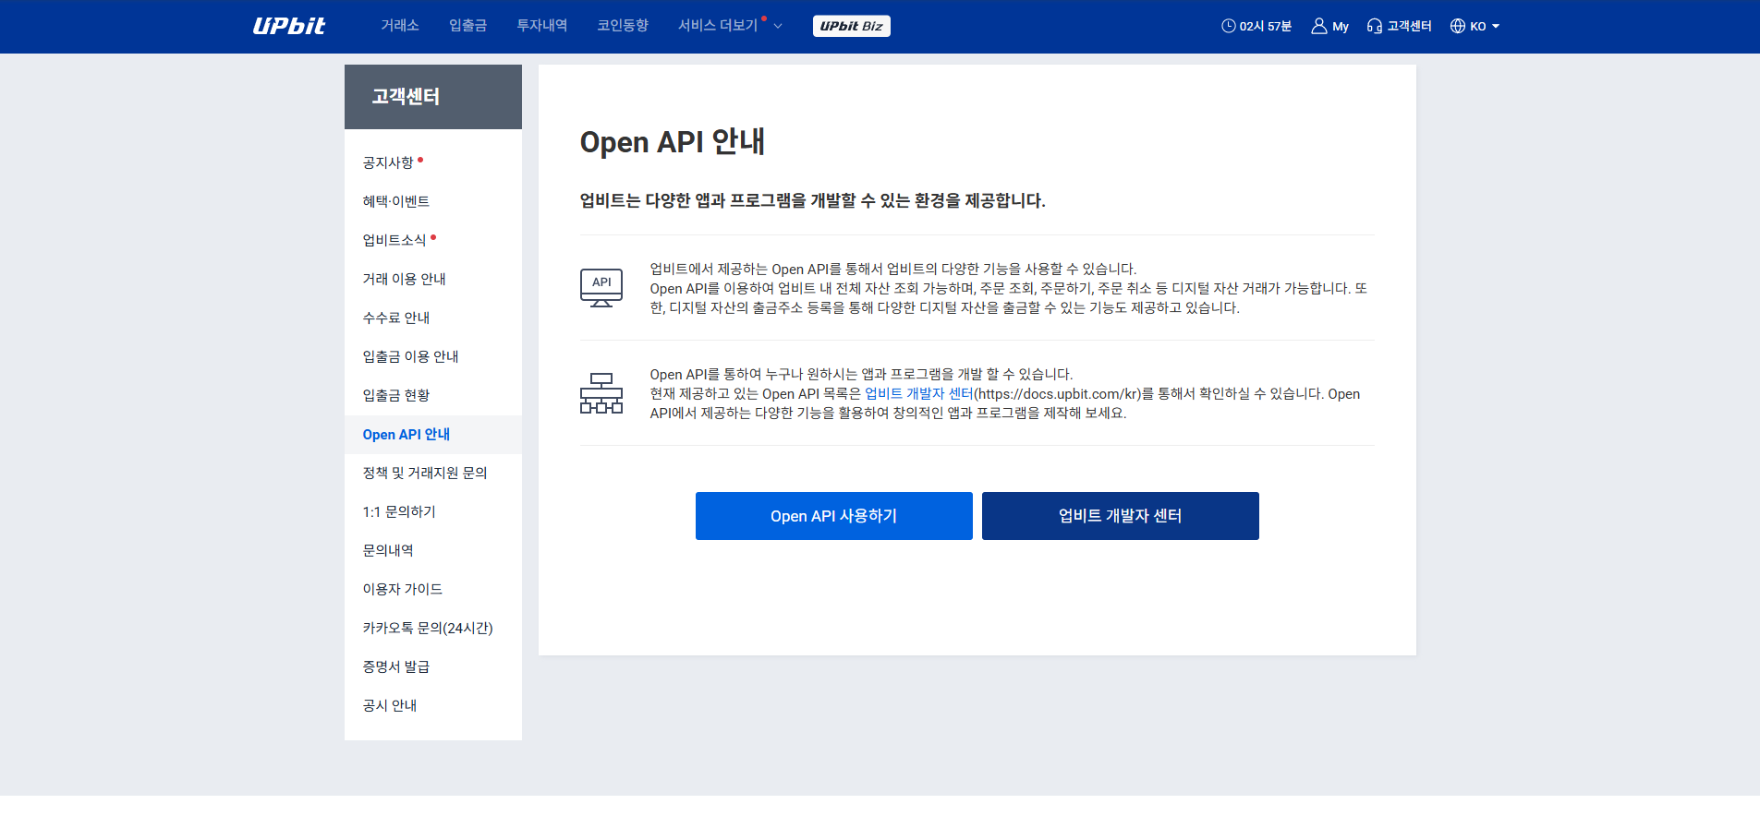The width and height of the screenshot is (1760, 816).
Task: Click the My profile person icon
Action: tap(1318, 26)
